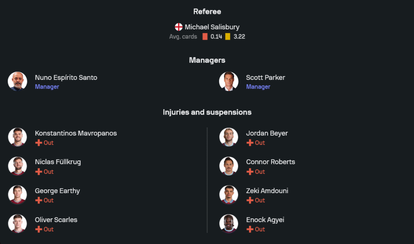Click Enock Agyei's player photo

229,224
